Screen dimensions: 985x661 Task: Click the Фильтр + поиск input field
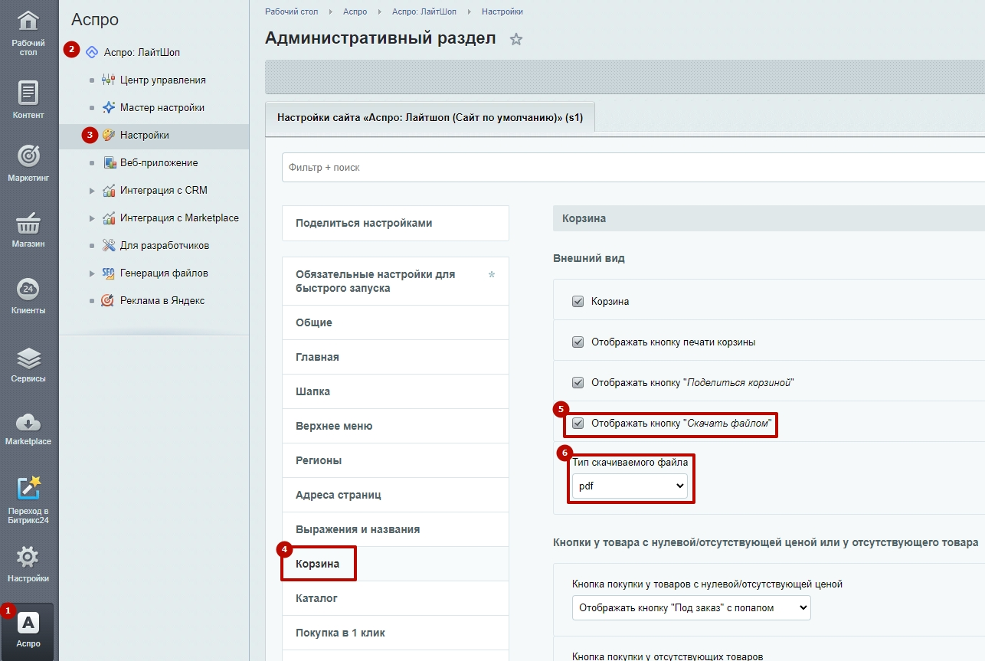coord(633,167)
